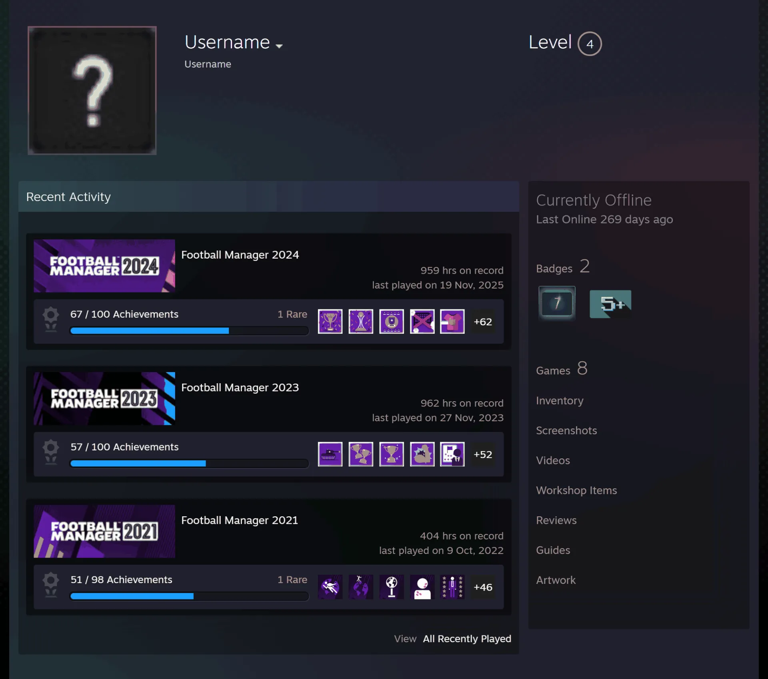Click the single-cup achievement icon in FM 2023

pyautogui.click(x=392, y=454)
